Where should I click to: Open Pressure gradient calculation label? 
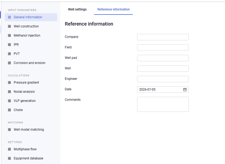click(x=26, y=83)
